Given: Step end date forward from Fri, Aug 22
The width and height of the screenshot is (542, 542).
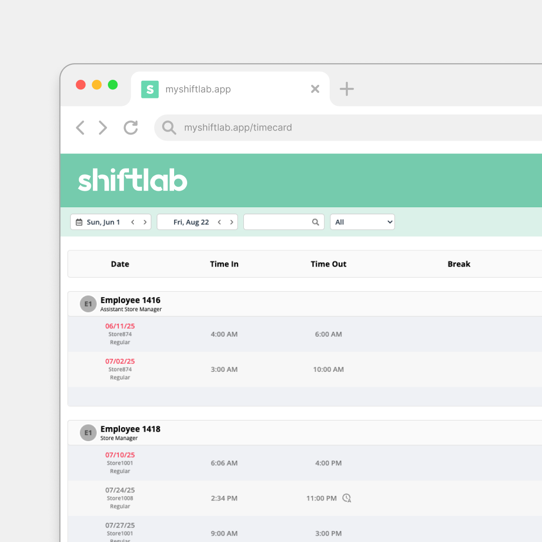Looking at the screenshot, I should pos(231,222).
